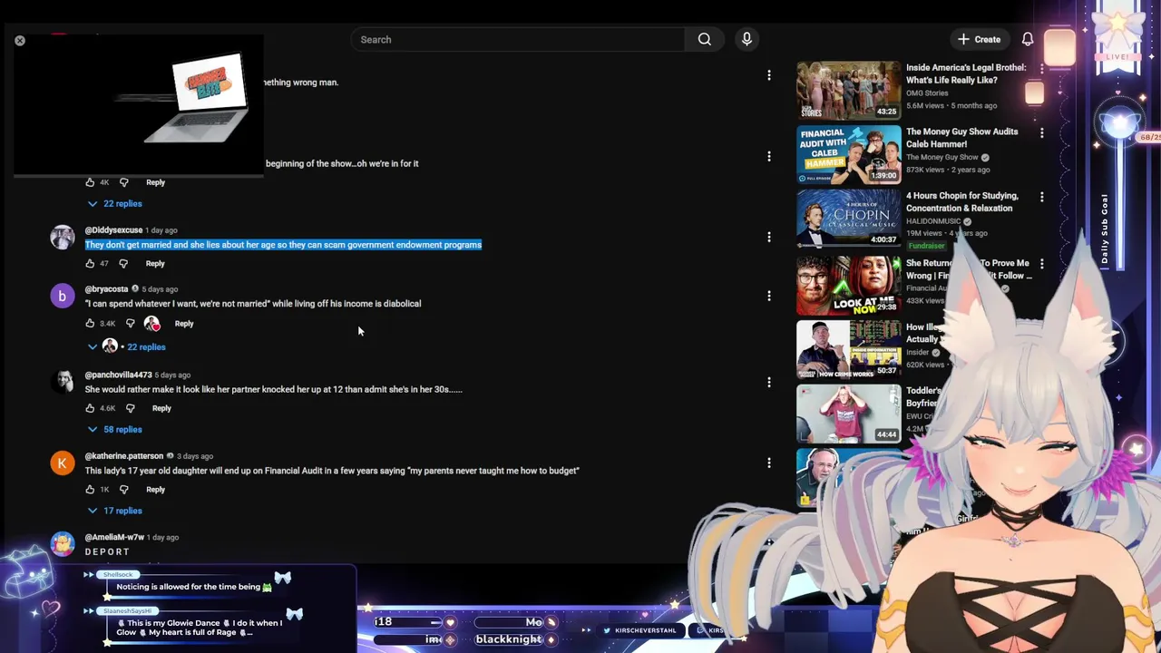Reply to the @panchovilla4473 comment
Image resolution: width=1161 pixels, height=653 pixels.
[x=161, y=408]
